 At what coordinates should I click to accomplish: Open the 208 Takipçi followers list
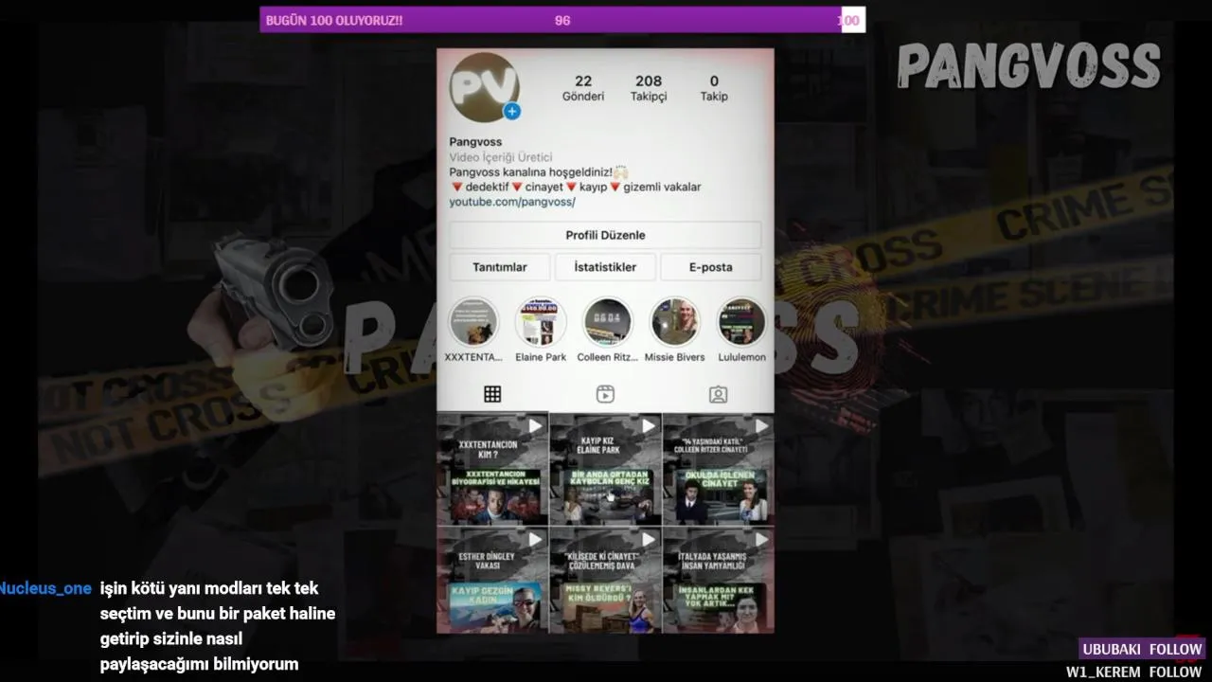coord(649,88)
